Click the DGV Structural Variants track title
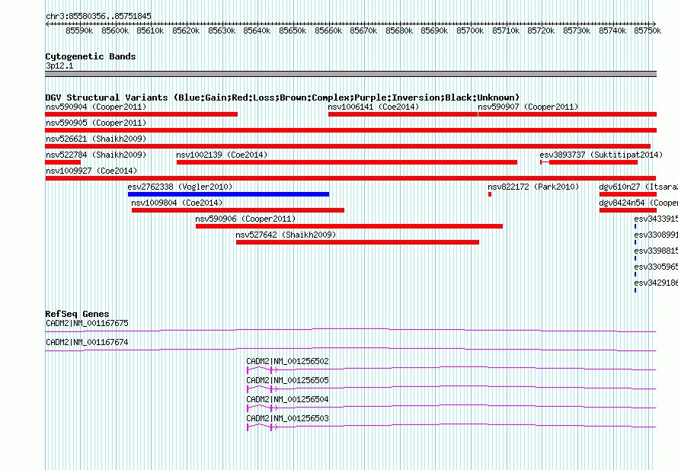 (x=283, y=98)
